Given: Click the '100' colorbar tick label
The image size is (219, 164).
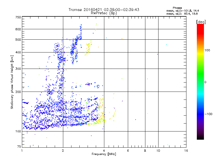Looking at the screenshot, I should click(207, 50).
